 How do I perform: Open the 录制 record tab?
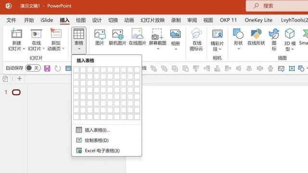click(176, 20)
